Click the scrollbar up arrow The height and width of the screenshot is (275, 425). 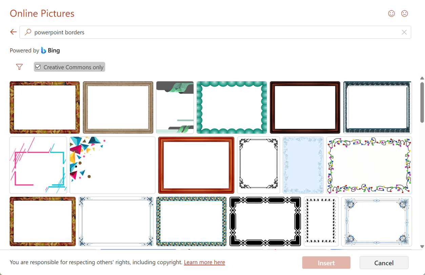422,78
